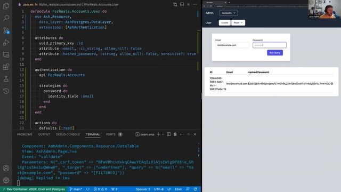
Task: Select the Elixir language mode
Action: (178, 189)
